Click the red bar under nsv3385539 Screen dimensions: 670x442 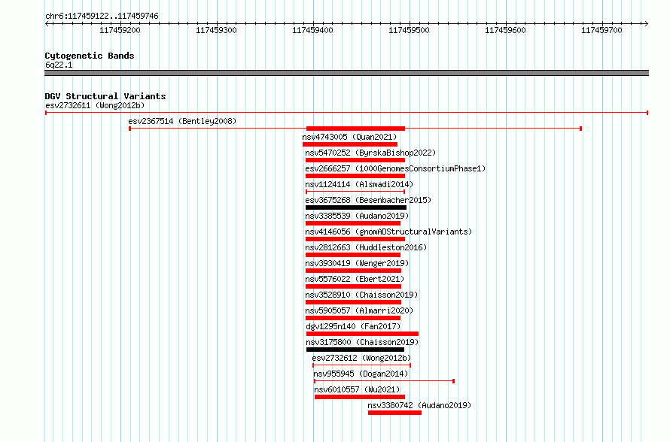pos(353,223)
